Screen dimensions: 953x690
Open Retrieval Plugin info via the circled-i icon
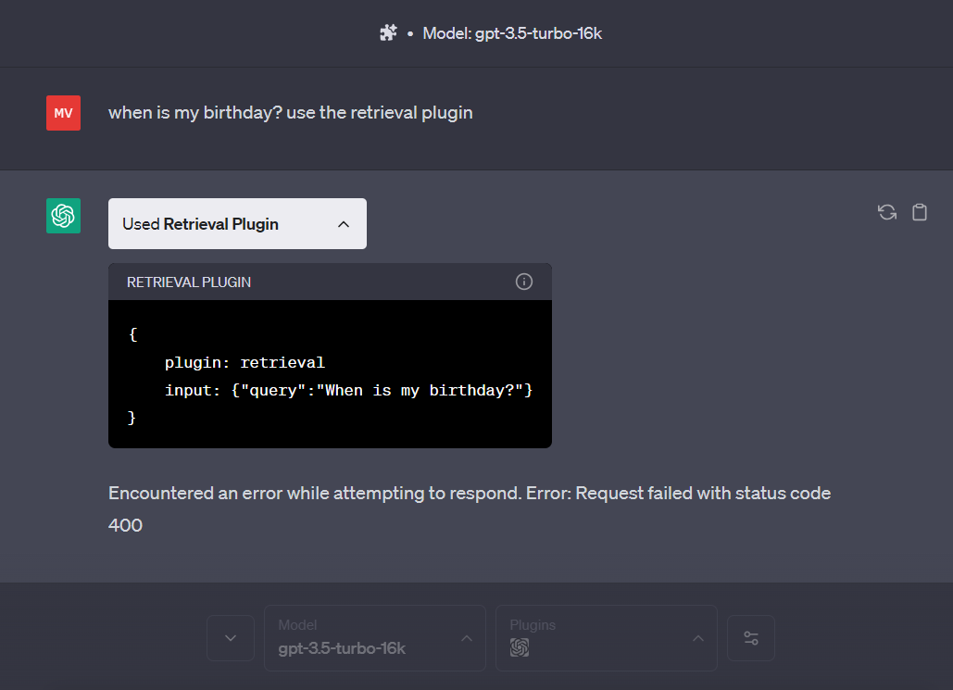[x=523, y=281]
